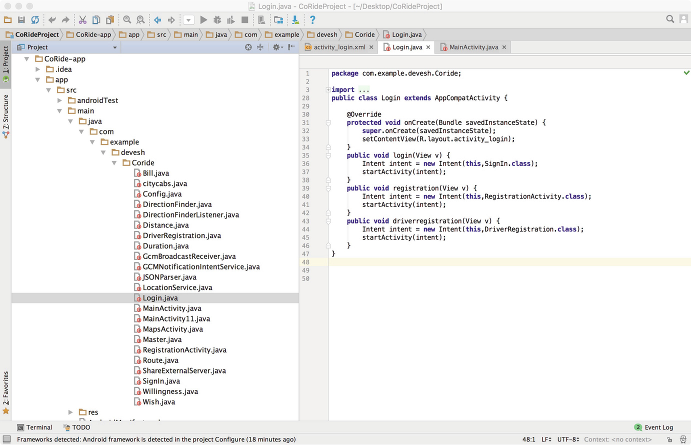Click the devesh breadcrumb
The image size is (691, 445).
click(322, 34)
